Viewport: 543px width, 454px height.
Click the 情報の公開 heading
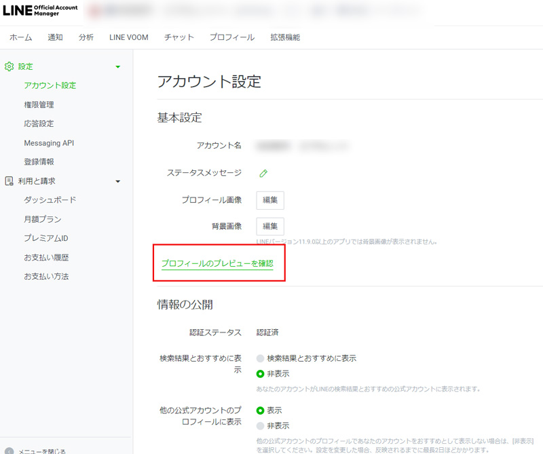coord(185,305)
